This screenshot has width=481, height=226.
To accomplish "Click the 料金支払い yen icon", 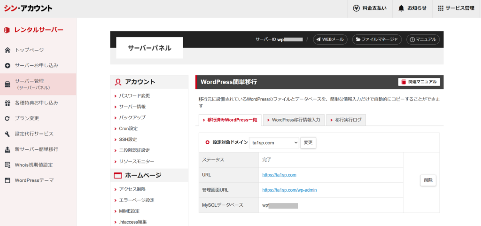I will 357,8.
